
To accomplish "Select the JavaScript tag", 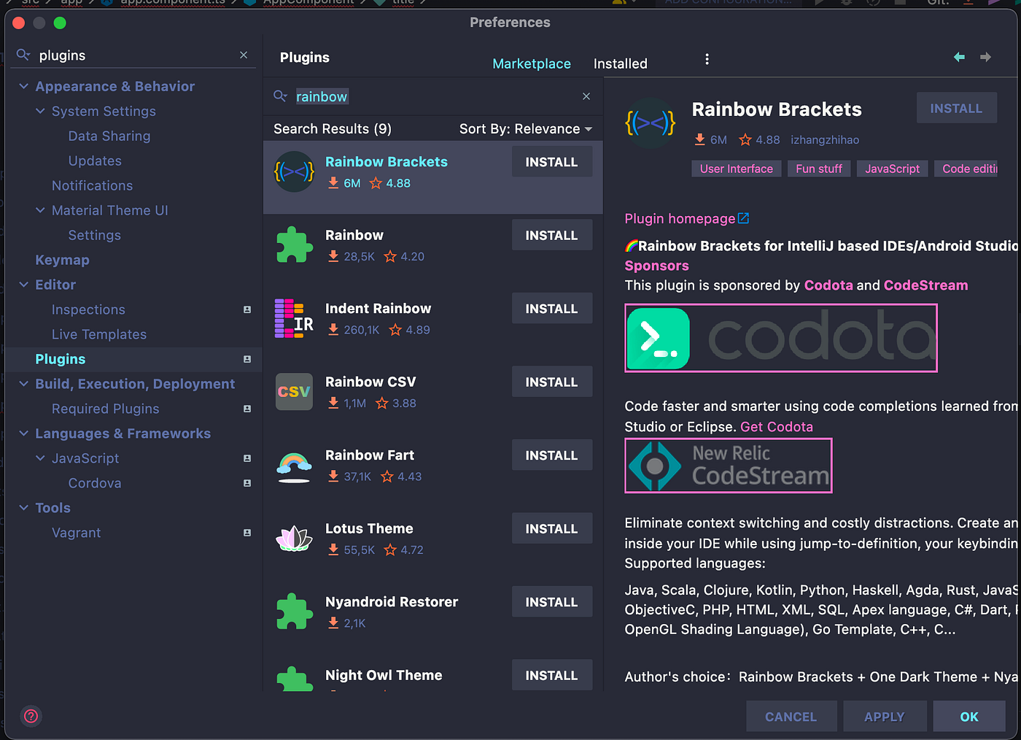I will tap(893, 169).
